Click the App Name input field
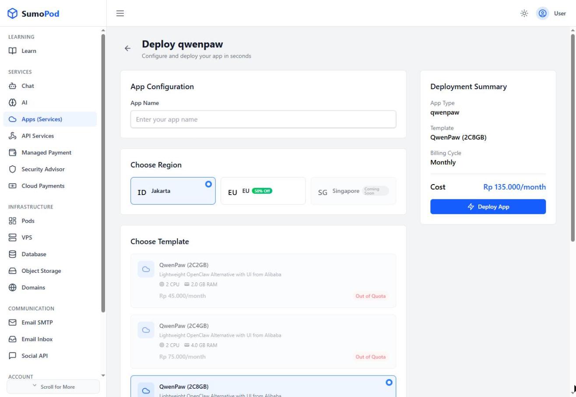The width and height of the screenshot is (576, 397). (263, 119)
